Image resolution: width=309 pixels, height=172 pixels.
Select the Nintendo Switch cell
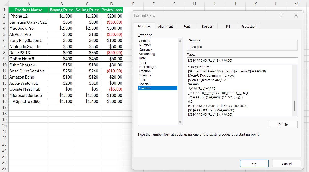(x=29, y=46)
